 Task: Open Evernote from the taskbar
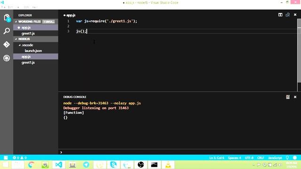coord(45,165)
